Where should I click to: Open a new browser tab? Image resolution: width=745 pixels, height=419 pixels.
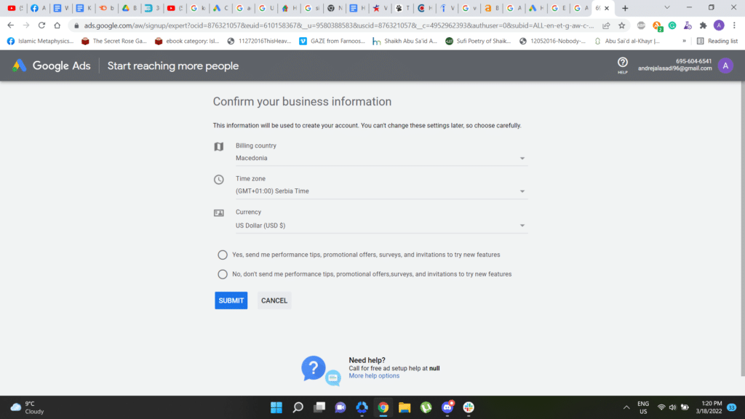(x=625, y=8)
